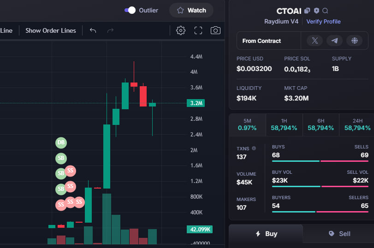Select the 6H timeframe tab
The width and height of the screenshot is (374, 248).
(x=321, y=125)
